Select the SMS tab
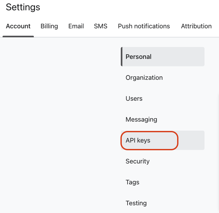This screenshot has width=219, height=213. tap(100, 26)
